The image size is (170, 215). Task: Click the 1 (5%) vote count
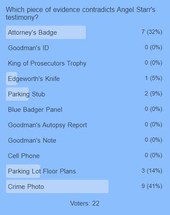point(153,78)
